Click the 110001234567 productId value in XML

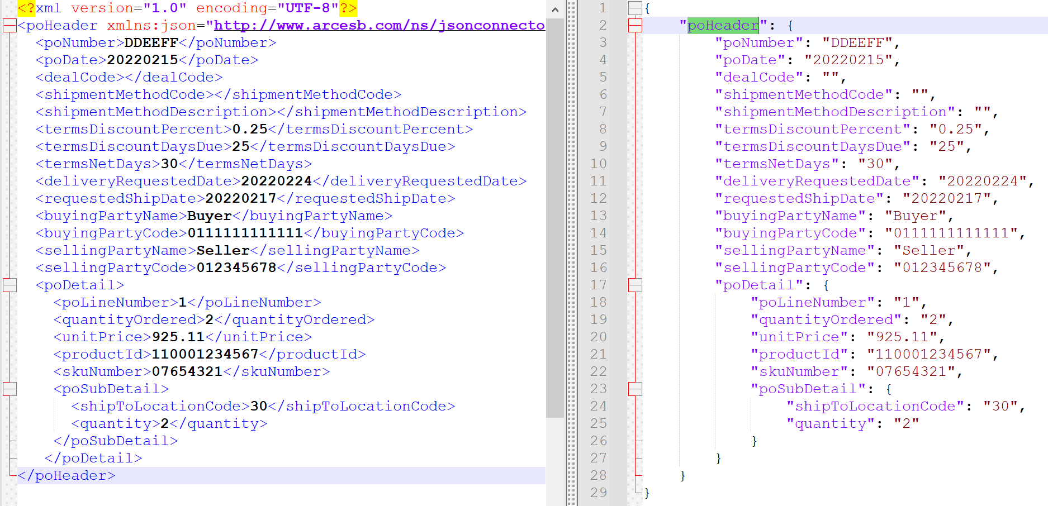[x=205, y=355]
